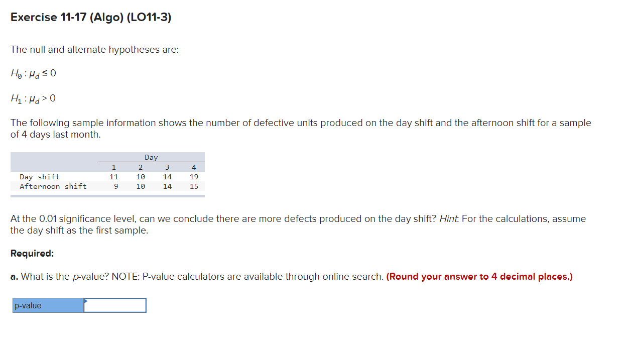Select the value 19 under Day 4

[194, 176]
